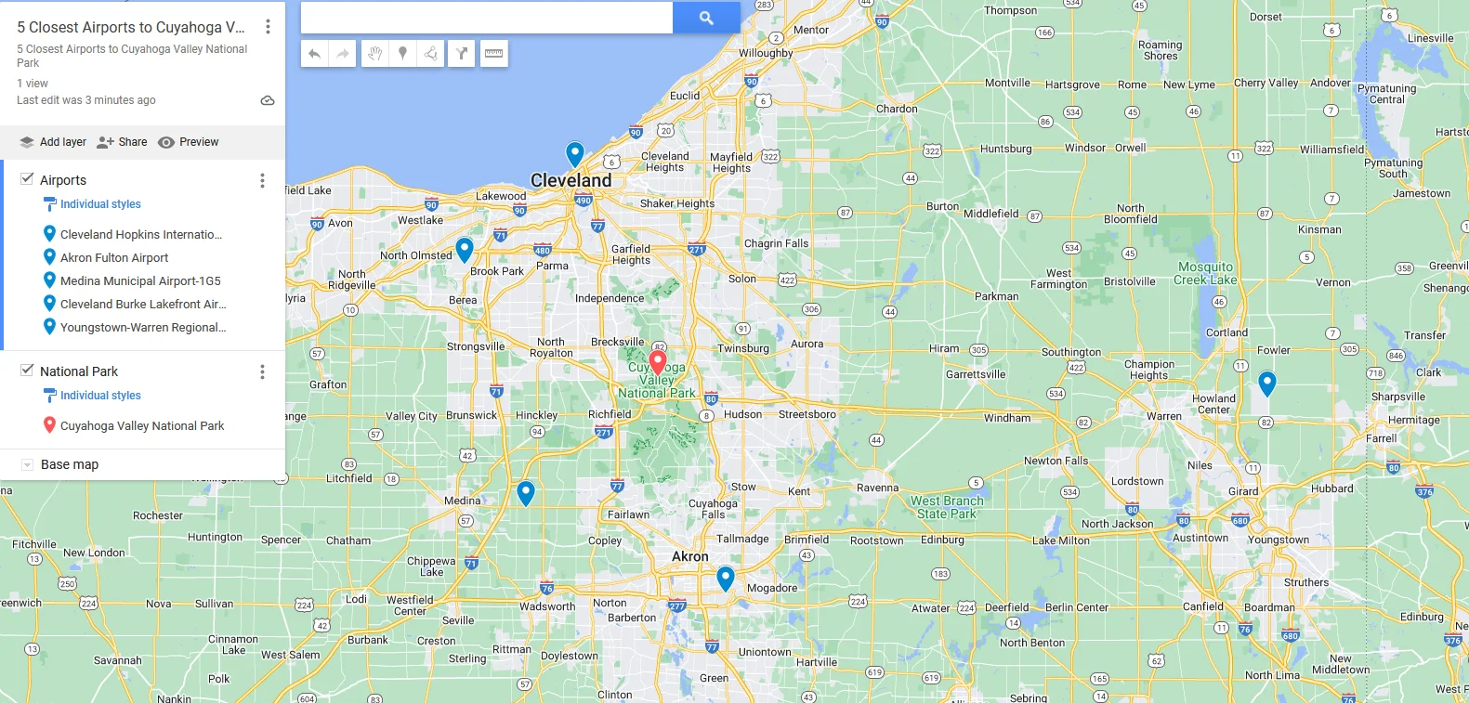1469x703 pixels.
Task: Click the blue search button
Action: pos(706,18)
